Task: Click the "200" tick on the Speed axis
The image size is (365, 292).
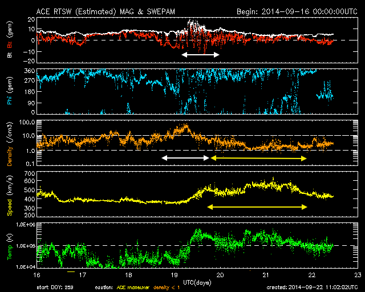Action: [30, 215]
